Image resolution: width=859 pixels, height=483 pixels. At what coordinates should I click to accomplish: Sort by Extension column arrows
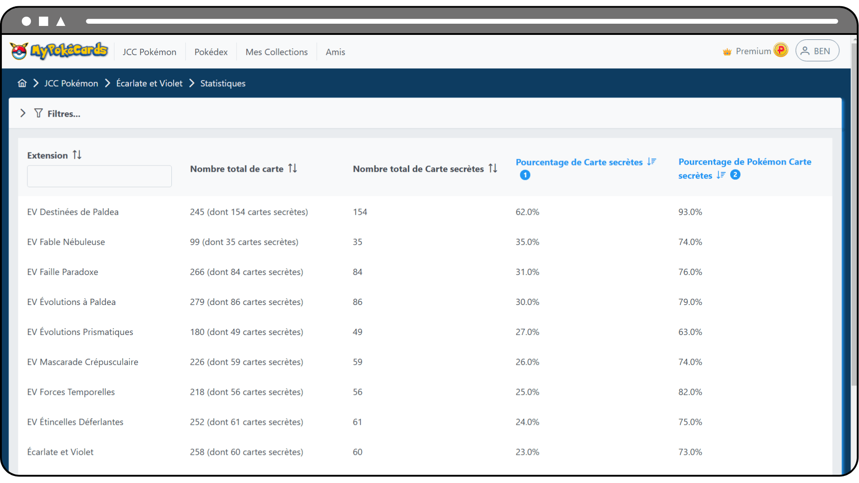pyautogui.click(x=77, y=155)
